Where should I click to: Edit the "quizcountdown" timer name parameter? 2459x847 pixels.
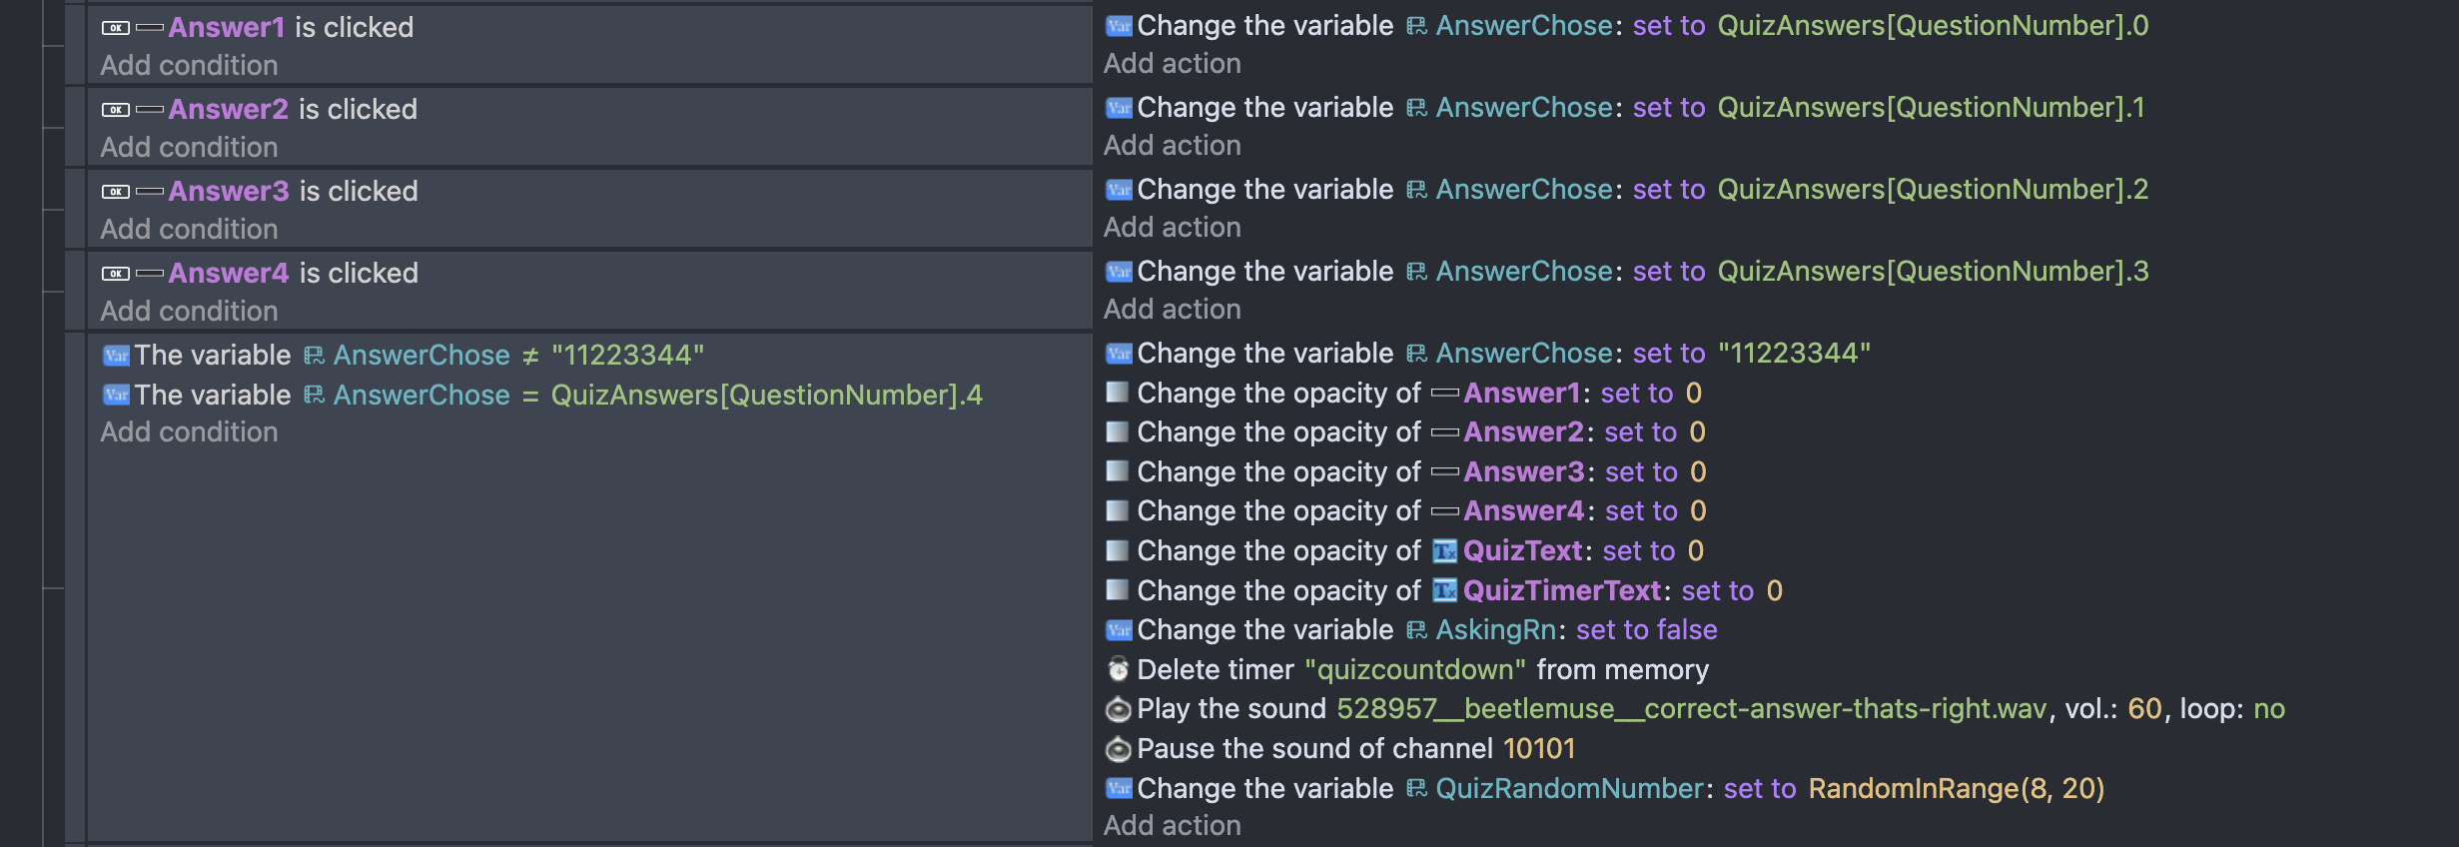click(x=1414, y=670)
